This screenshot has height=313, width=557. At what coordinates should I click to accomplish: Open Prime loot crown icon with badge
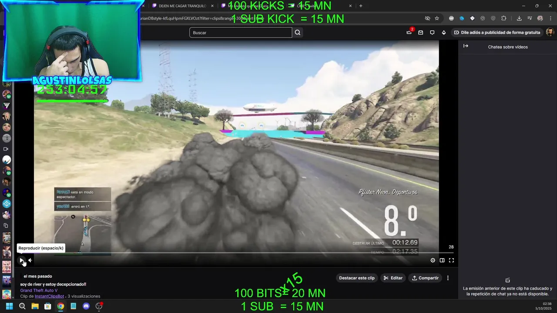click(x=409, y=32)
